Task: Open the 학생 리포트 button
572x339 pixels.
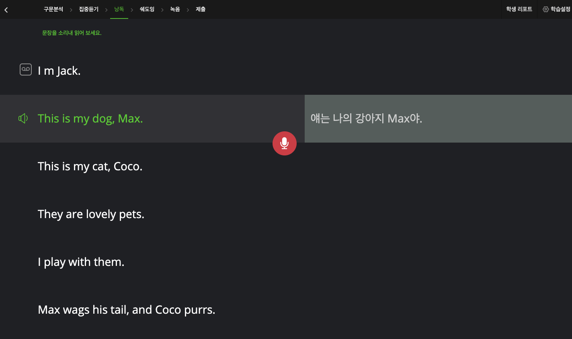Action: (519, 9)
